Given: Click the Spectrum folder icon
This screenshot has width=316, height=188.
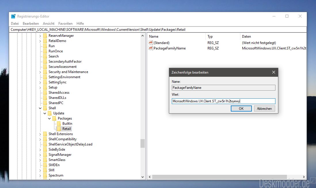Looking at the screenshot, I should pyautogui.click(x=45, y=175).
